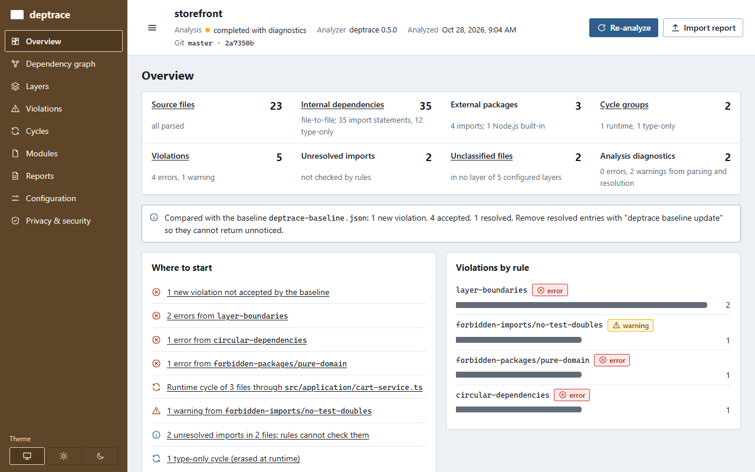
Task: Switch to dark theme moon icon
Action: pos(100,456)
